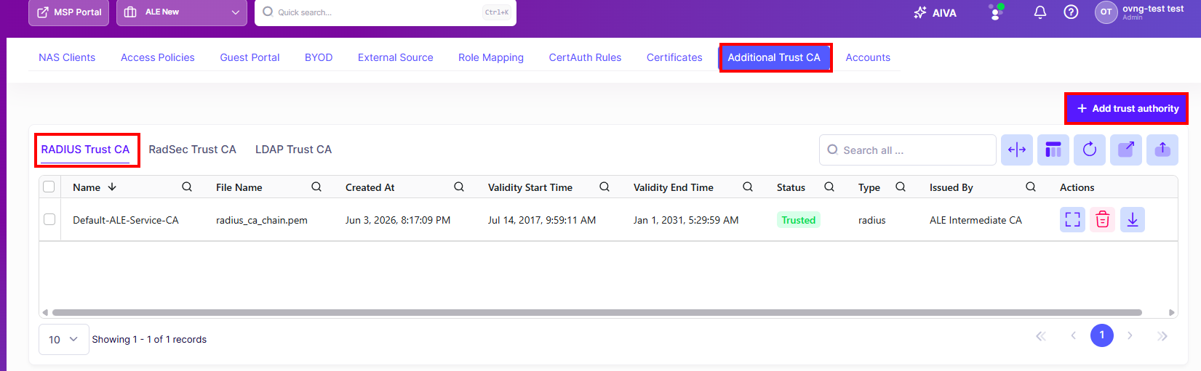Click search icon in Status column
The width and height of the screenshot is (1201, 371).
tap(829, 187)
